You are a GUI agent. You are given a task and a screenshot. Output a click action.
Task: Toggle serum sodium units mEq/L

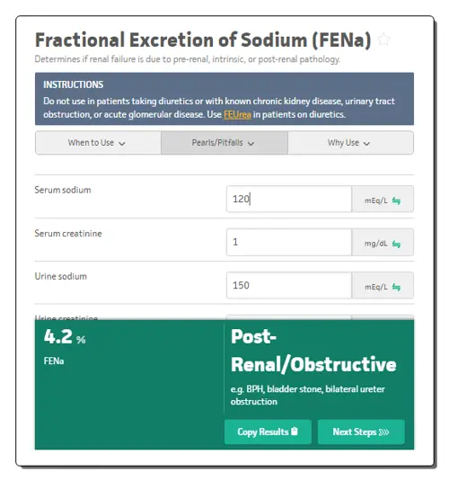point(383,199)
